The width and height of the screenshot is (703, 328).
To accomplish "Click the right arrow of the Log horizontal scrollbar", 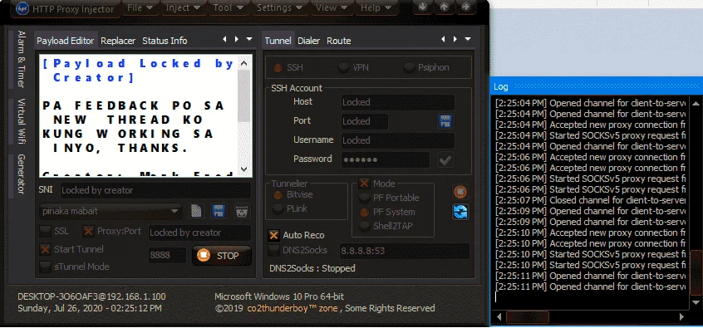I will (682, 317).
